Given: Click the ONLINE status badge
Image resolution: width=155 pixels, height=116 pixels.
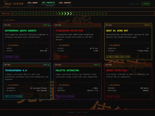Looking at the screenshot, I should [146, 4].
